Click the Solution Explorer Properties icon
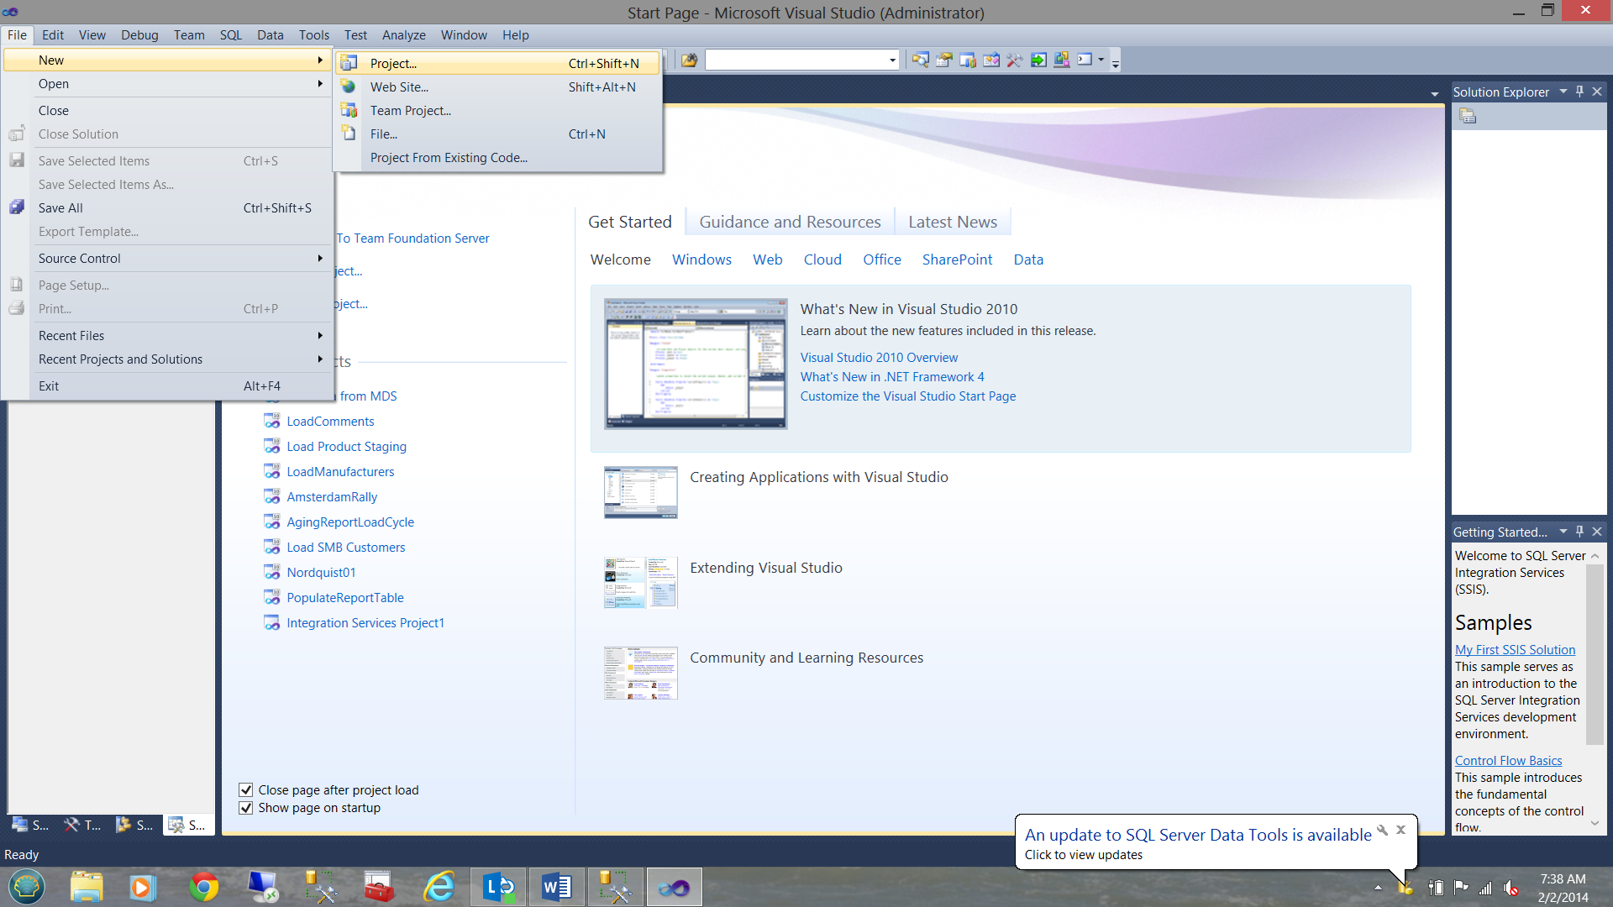The height and width of the screenshot is (907, 1613). tap(1468, 117)
